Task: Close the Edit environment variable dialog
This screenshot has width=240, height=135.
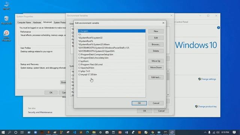Action: pyautogui.click(x=163, y=23)
